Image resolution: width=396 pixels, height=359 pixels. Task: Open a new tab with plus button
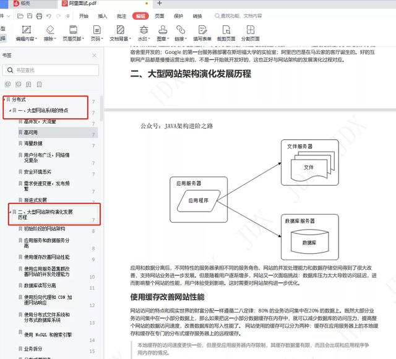(x=160, y=3)
